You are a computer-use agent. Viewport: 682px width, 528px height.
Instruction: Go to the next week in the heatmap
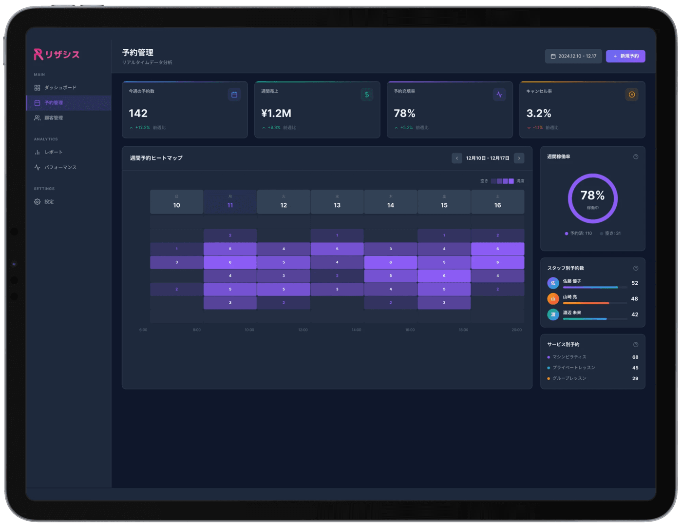(x=519, y=158)
